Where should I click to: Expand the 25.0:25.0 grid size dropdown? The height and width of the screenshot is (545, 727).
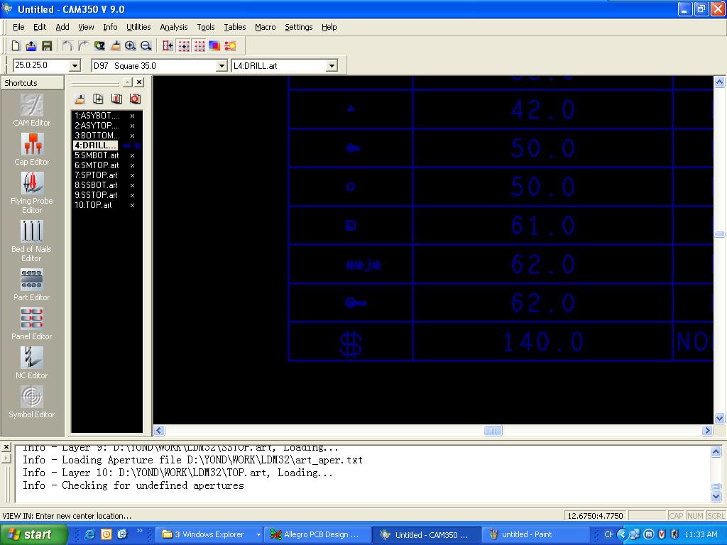click(75, 66)
